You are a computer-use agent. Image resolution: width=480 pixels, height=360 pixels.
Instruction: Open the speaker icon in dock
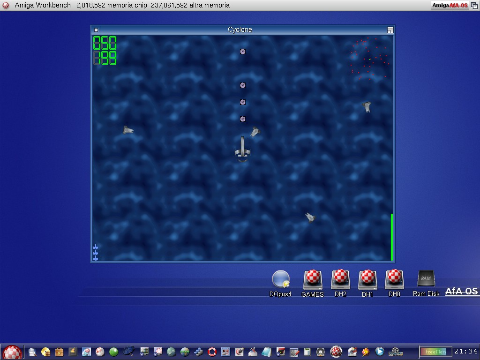321,352
